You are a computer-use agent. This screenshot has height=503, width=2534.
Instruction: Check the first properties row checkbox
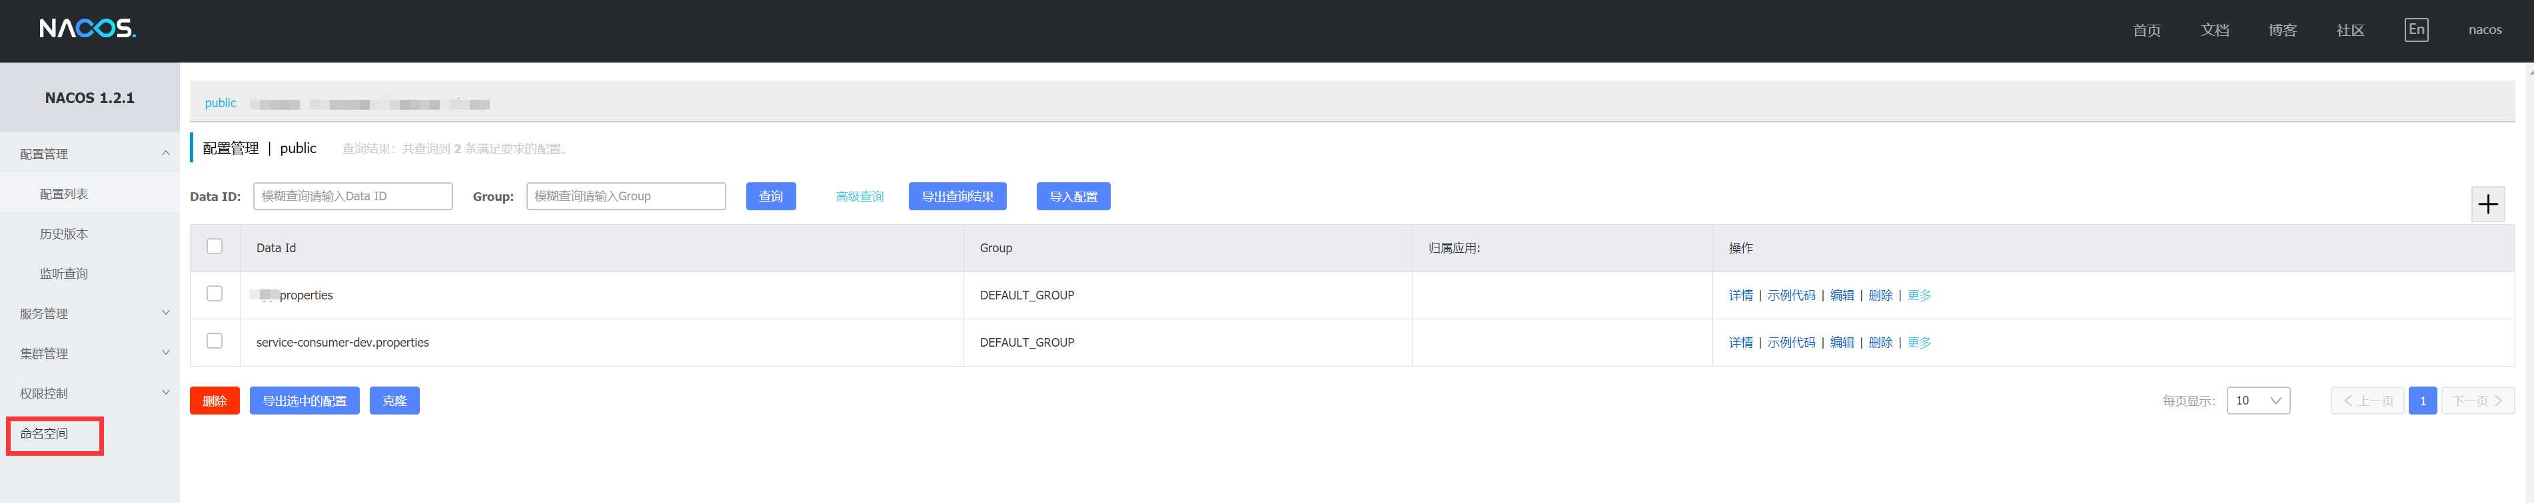pos(215,293)
